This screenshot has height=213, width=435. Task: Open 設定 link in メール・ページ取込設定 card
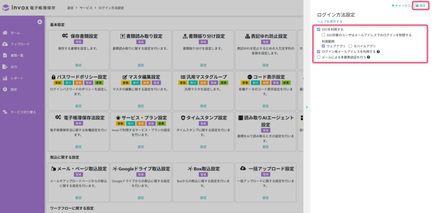pos(78,198)
